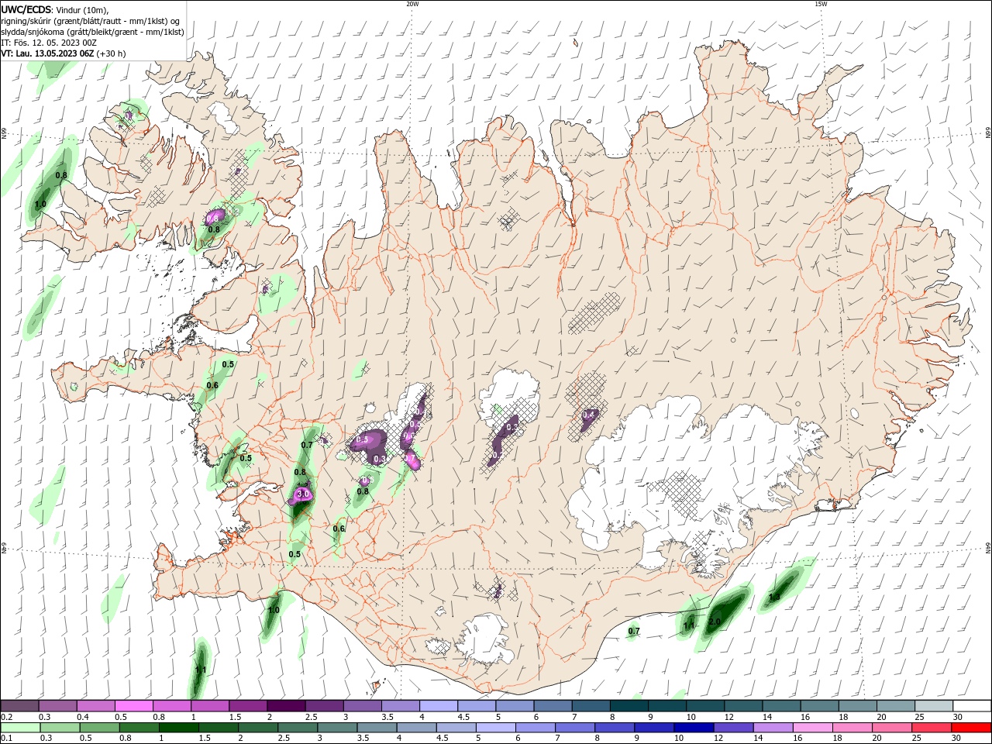Click the 1.3 rain value on the map

(x=774, y=598)
